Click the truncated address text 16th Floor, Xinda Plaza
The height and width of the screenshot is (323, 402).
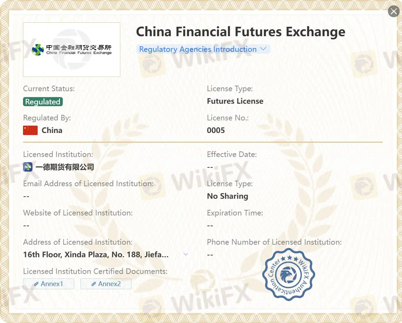[x=96, y=254]
